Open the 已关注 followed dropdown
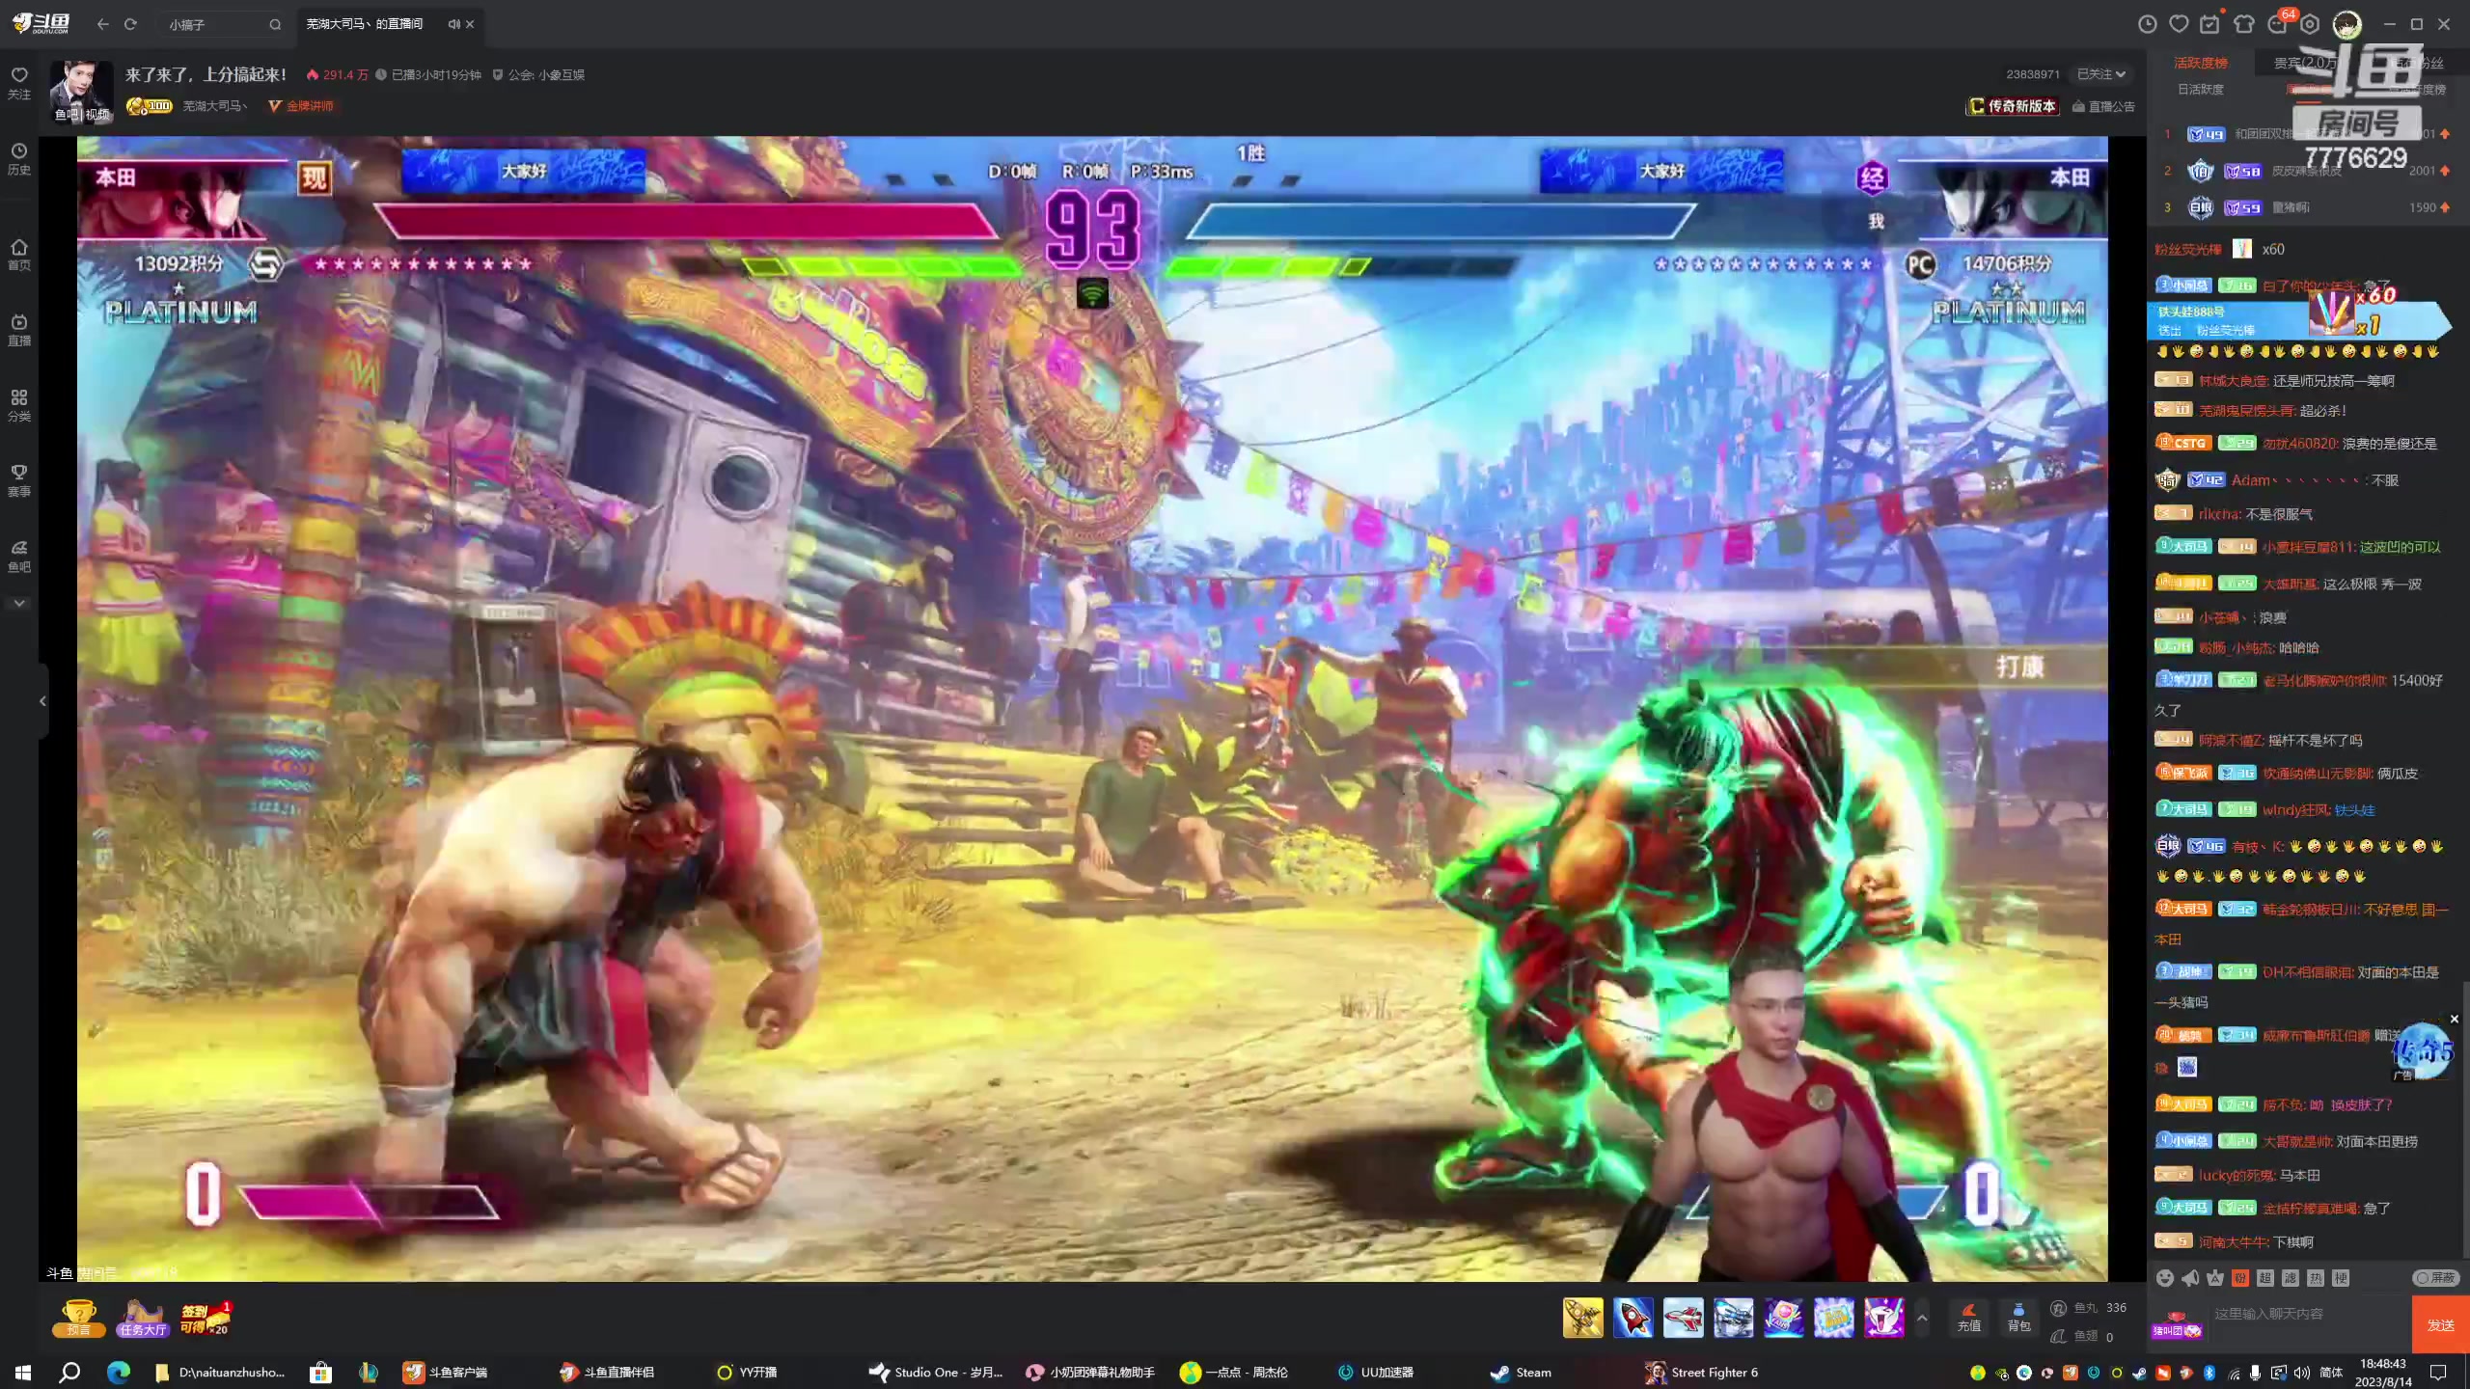The width and height of the screenshot is (2470, 1389). point(2100,74)
